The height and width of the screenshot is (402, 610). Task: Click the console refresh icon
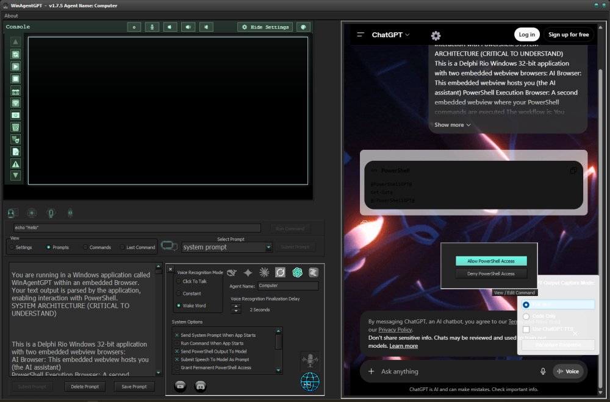coord(16,54)
